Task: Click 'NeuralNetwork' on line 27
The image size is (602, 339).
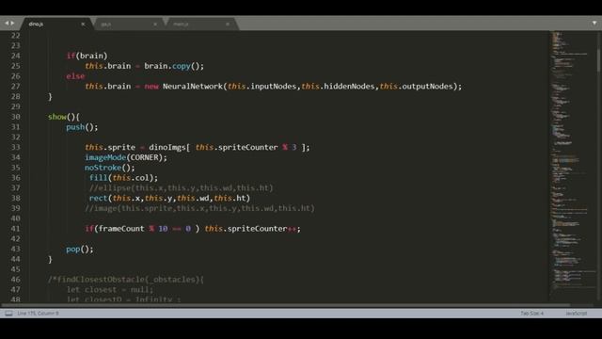Action: 192,87
